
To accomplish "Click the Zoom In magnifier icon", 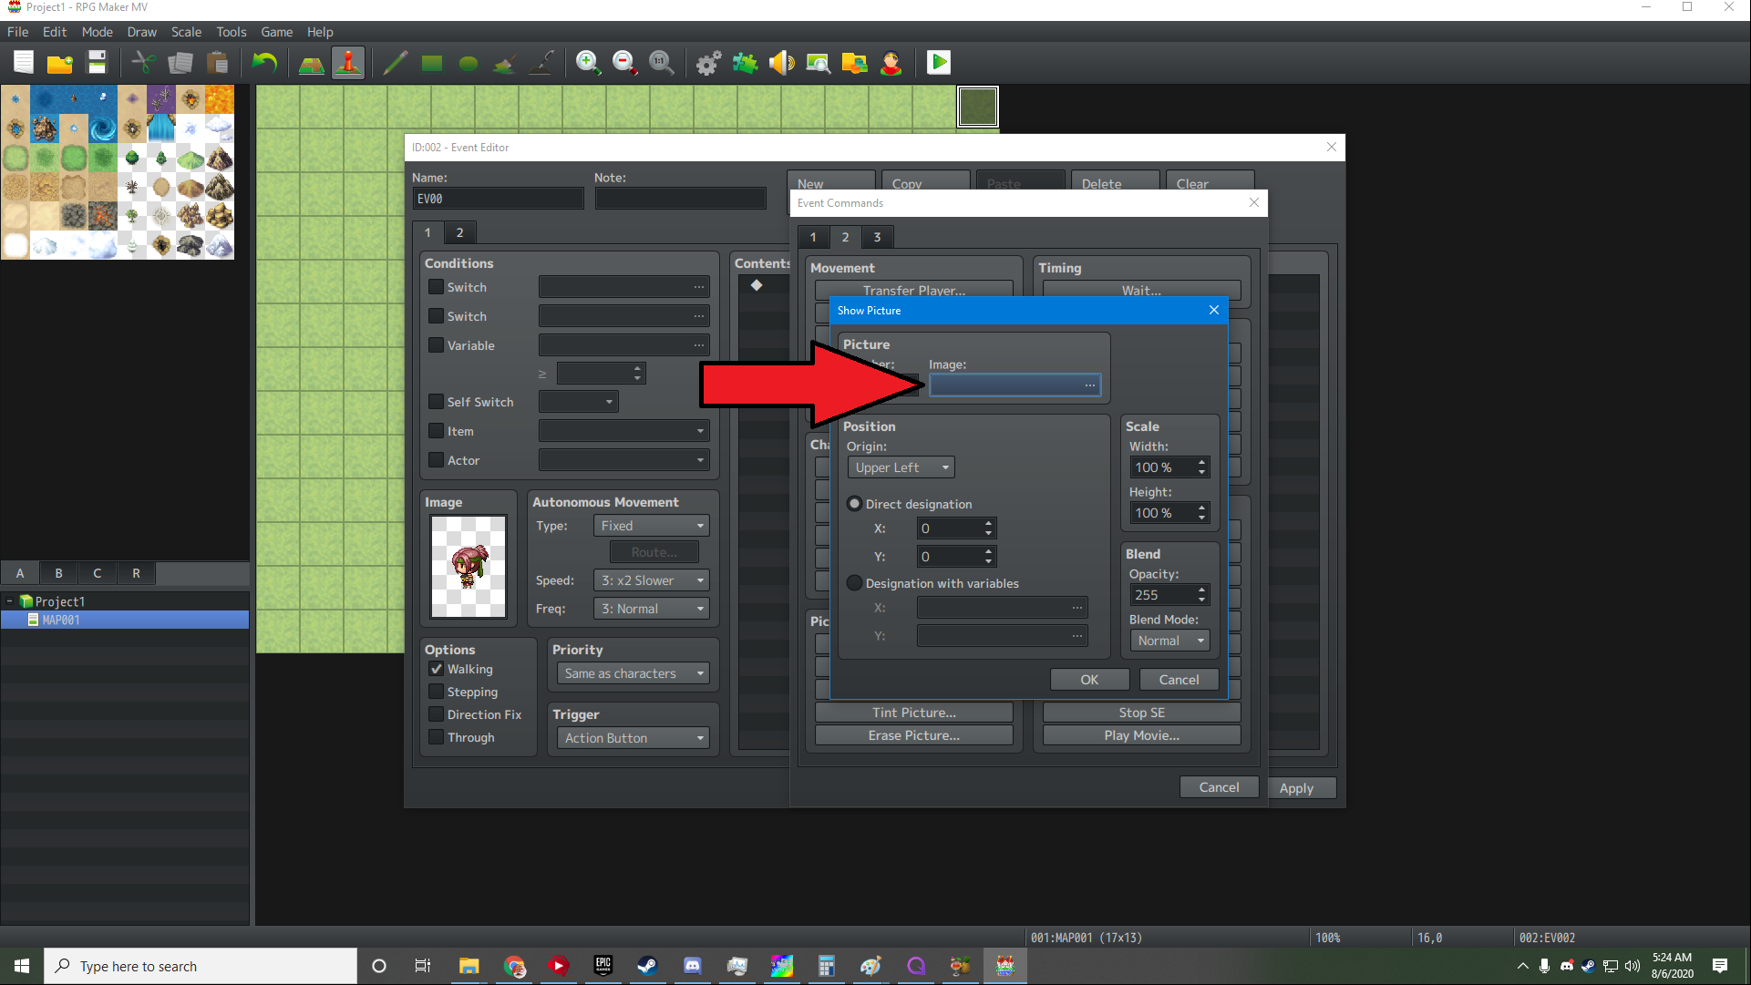I will click(588, 62).
